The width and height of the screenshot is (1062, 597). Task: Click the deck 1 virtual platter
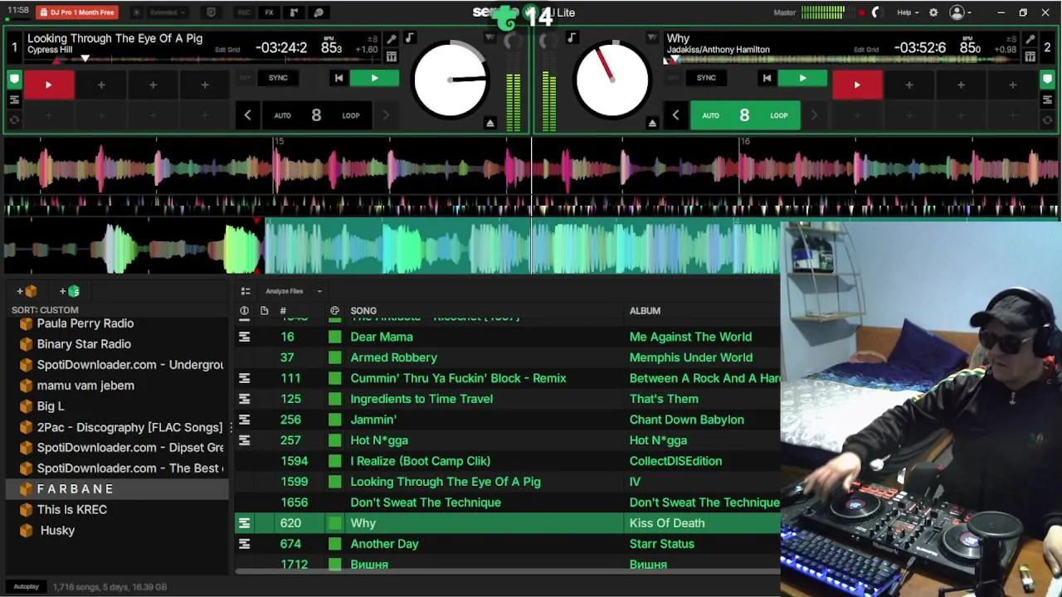[451, 80]
